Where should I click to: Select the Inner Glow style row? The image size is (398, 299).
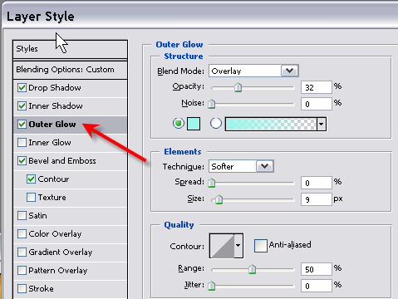(x=70, y=143)
